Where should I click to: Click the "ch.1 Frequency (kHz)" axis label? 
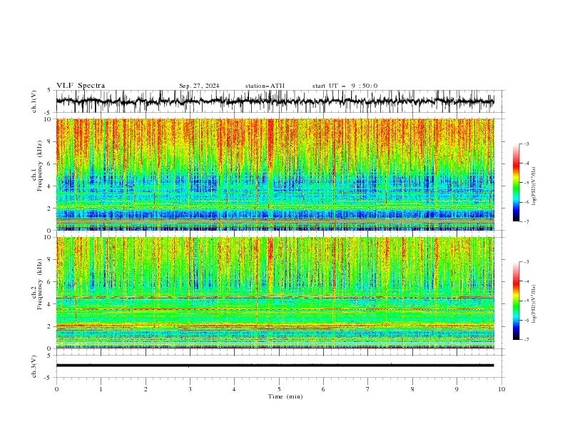pos(37,164)
